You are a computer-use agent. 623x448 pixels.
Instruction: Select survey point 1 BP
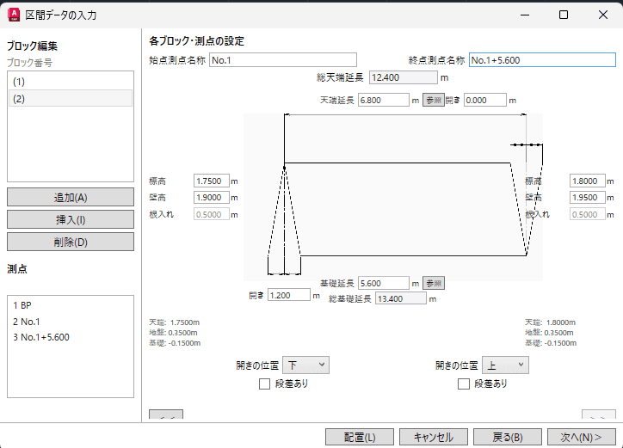71,305
